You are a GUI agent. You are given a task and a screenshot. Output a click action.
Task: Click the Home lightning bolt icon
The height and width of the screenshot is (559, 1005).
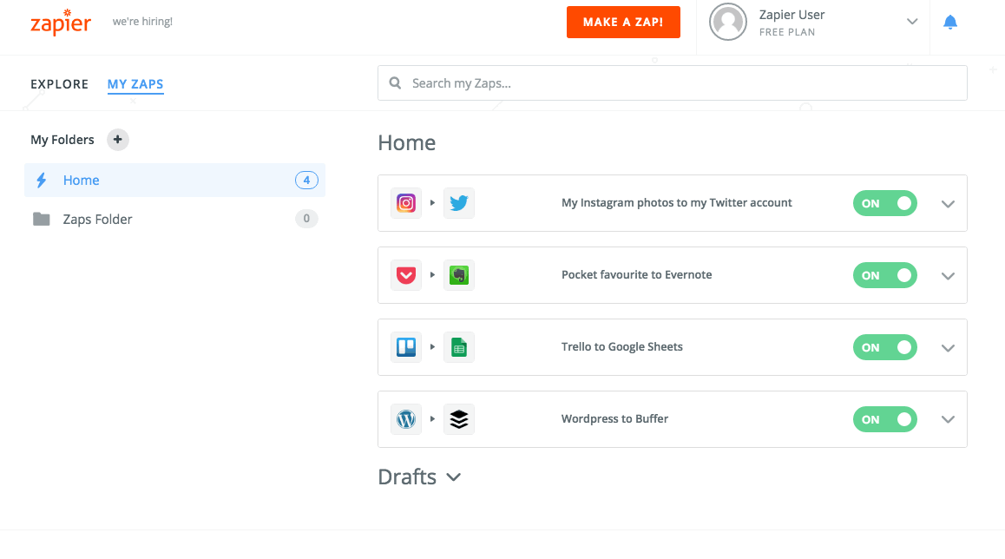41,181
